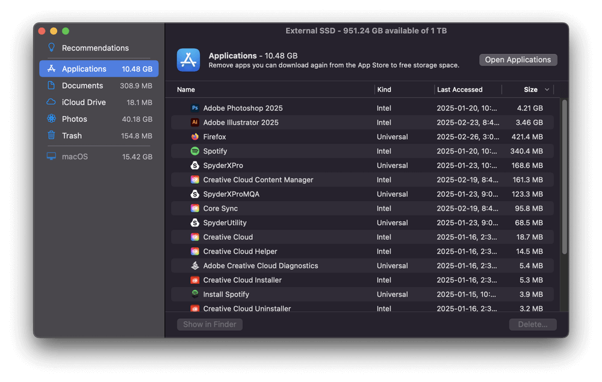Click the Adobe Illustrator 2025 icon
The image size is (602, 382).
pyautogui.click(x=195, y=122)
